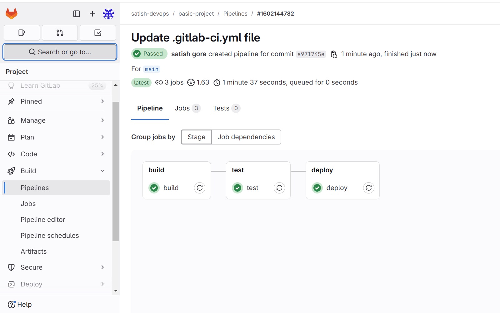The width and height of the screenshot is (500, 313).
Task: Toggle the sidebar collapse icon
Action: [77, 14]
